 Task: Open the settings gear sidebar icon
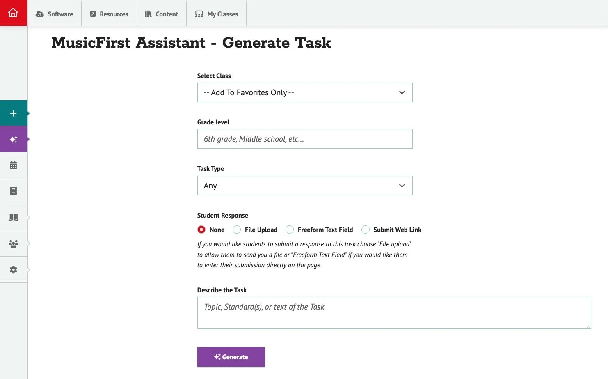(x=14, y=270)
